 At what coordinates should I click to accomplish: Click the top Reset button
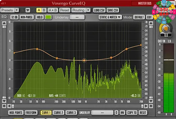(65, 10)
